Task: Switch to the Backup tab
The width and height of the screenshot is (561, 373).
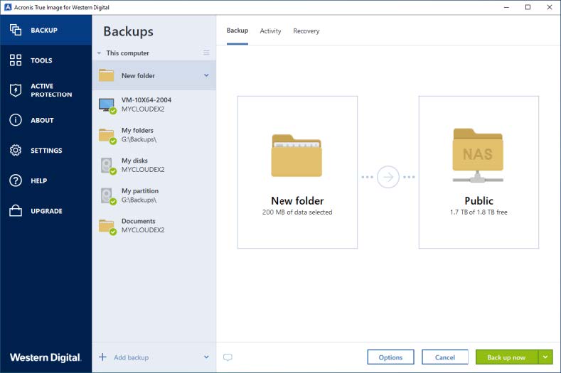Action: [237, 31]
